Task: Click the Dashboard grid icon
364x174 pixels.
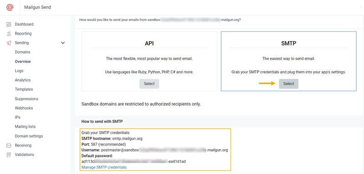Action: click(x=9, y=24)
